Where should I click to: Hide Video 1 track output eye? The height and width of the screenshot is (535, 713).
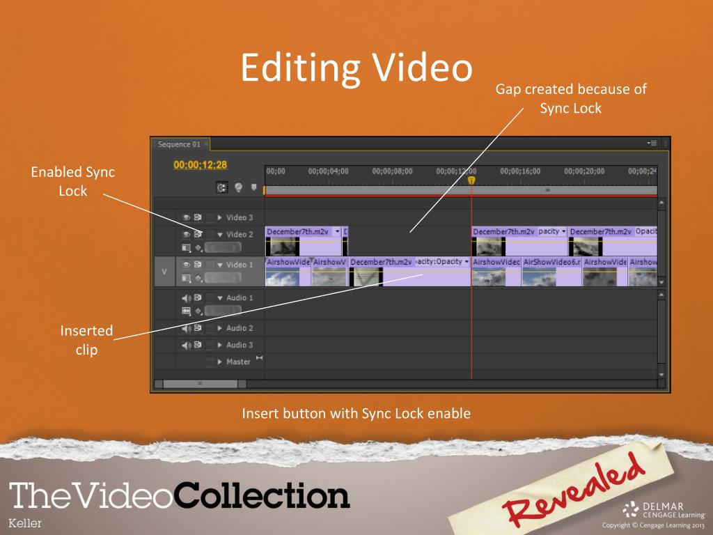coord(186,264)
